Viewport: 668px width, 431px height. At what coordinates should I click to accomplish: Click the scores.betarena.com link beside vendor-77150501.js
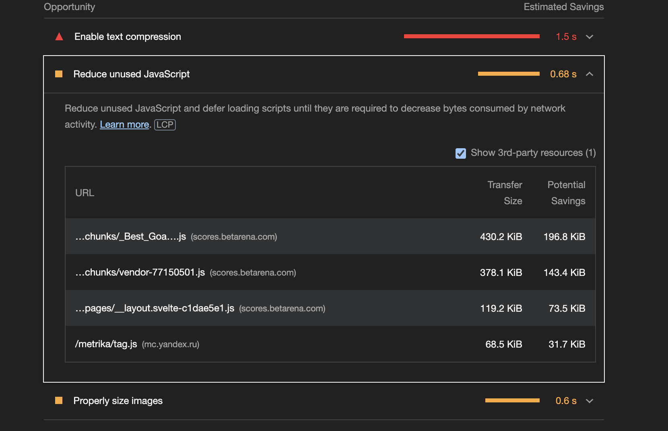(x=252, y=272)
